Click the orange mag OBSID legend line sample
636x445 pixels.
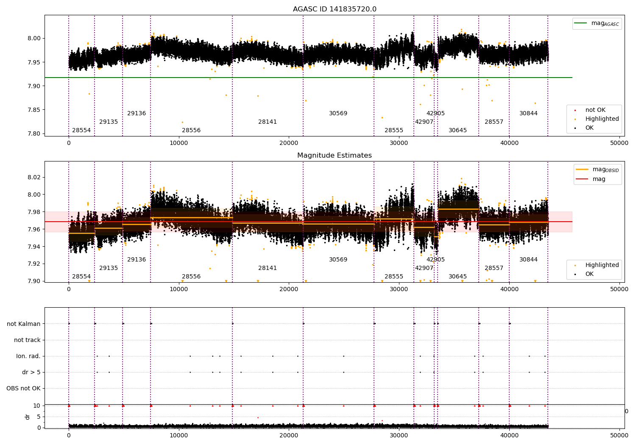point(582,170)
